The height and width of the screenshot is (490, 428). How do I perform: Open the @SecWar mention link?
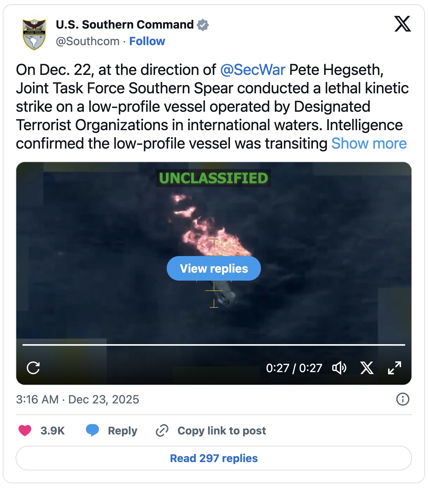pos(253,70)
